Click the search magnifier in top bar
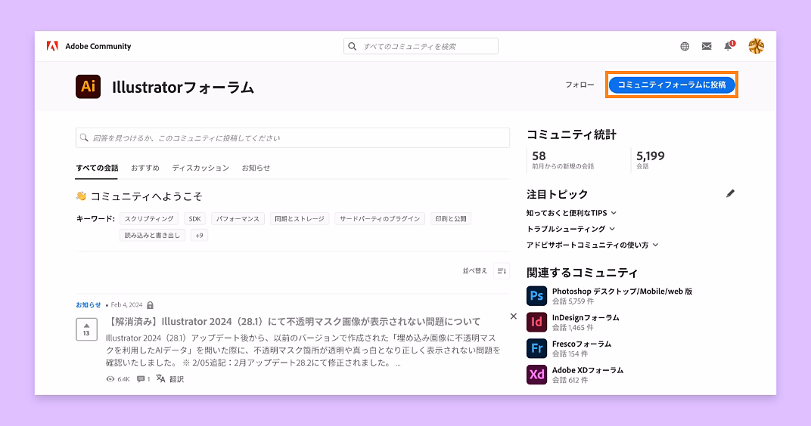The height and width of the screenshot is (426, 811). pyautogui.click(x=353, y=47)
